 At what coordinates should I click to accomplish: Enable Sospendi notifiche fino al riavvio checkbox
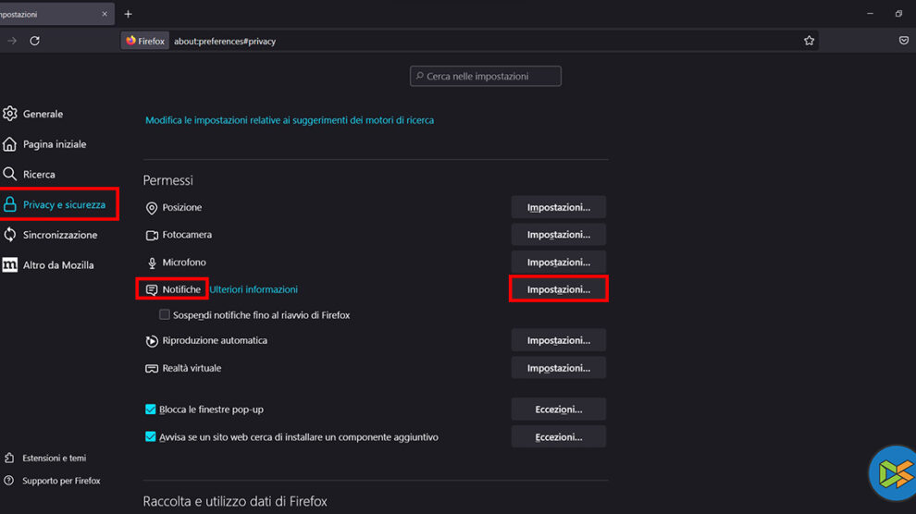[165, 315]
